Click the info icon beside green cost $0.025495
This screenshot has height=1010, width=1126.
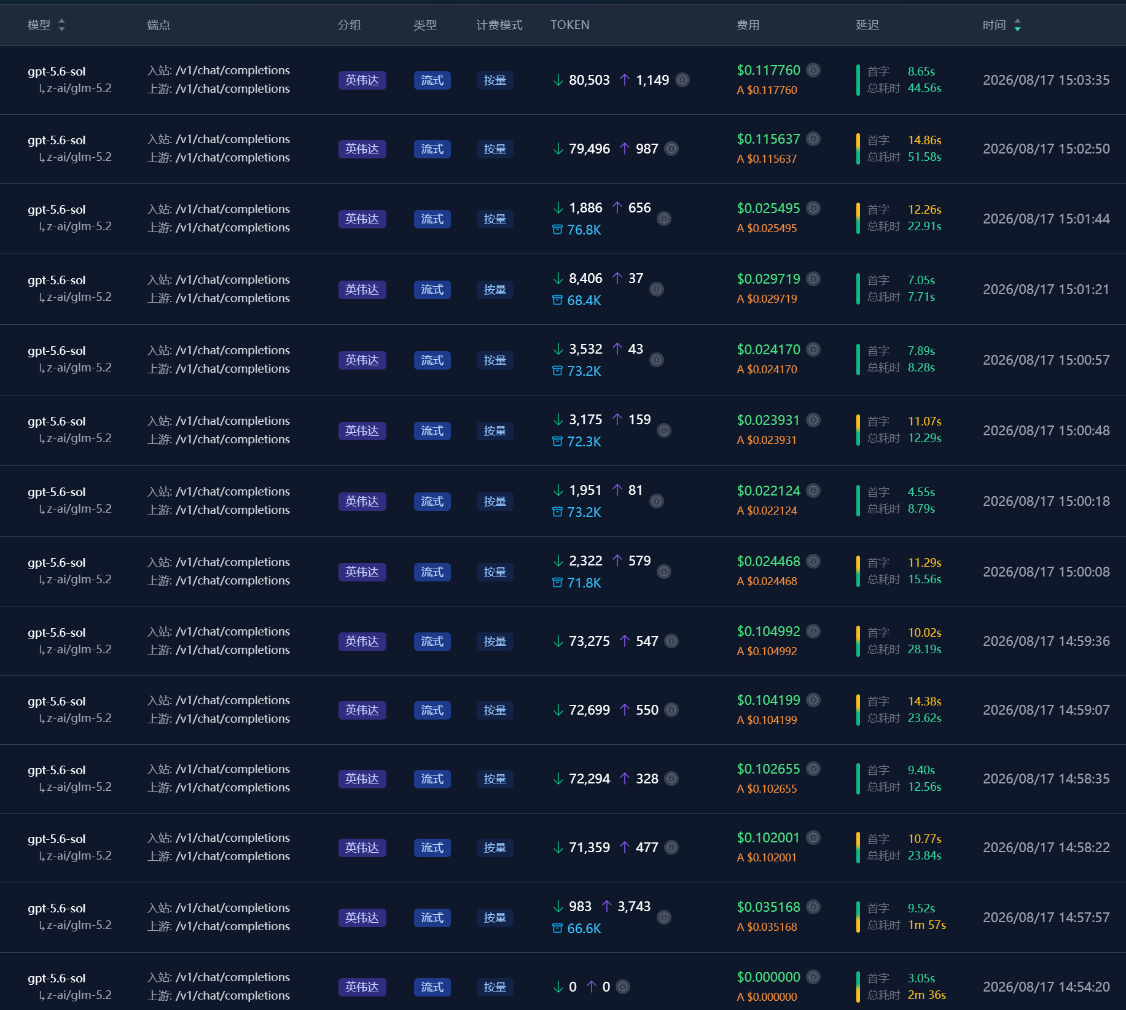tap(813, 208)
